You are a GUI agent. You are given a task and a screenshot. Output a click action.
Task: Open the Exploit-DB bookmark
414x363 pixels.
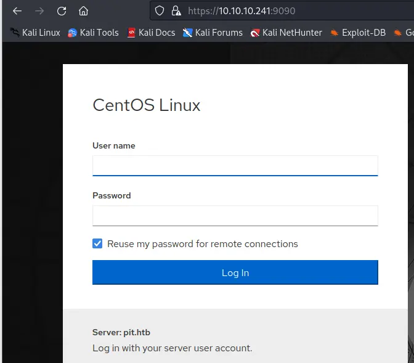click(357, 33)
